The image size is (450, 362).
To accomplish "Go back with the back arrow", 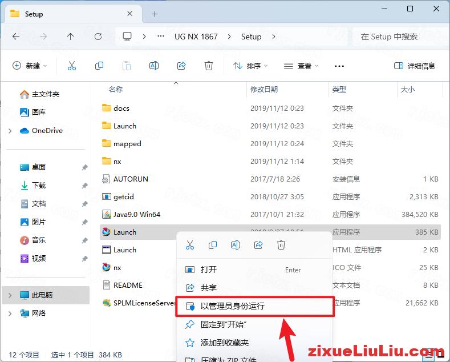I will [x=16, y=37].
